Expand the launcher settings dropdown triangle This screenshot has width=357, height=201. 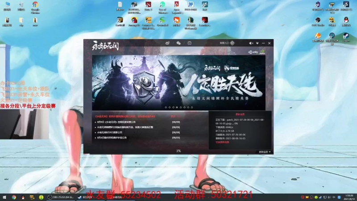[x=257, y=43]
